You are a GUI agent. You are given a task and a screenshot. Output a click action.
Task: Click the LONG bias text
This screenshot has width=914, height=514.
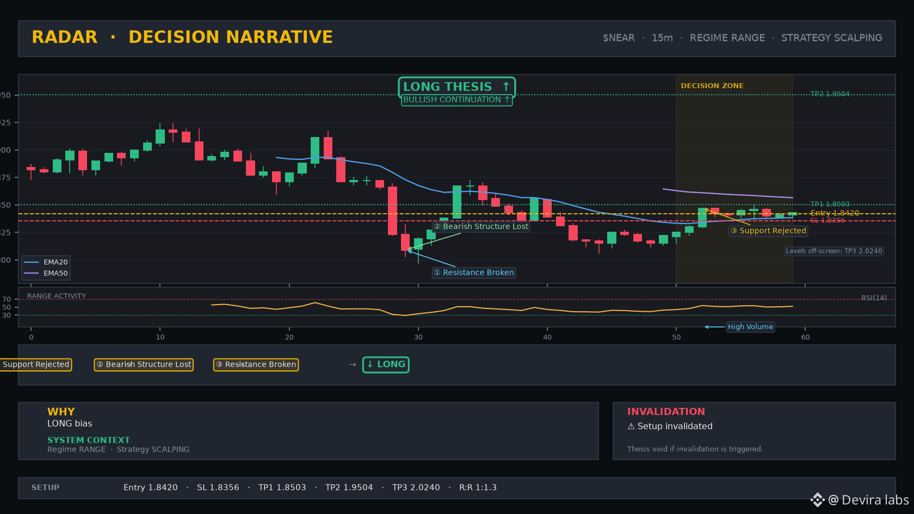(70, 424)
